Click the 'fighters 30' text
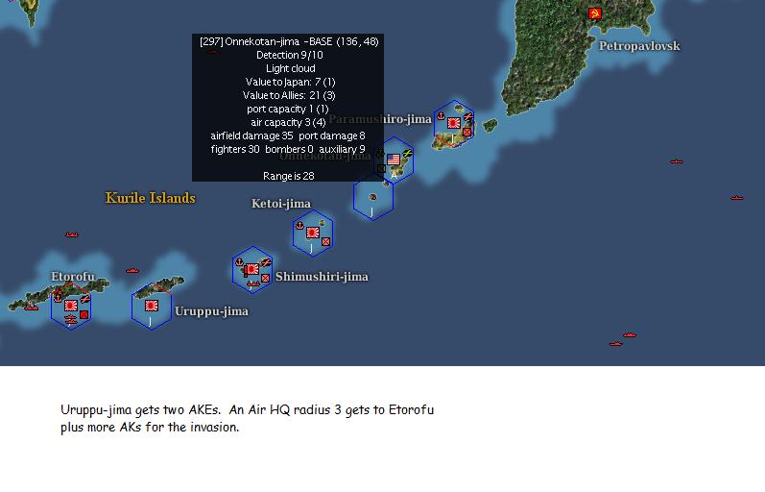The image size is (765, 492). 235,149
